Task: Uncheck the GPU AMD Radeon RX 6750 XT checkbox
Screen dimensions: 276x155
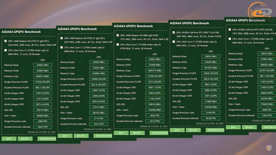Action: pyautogui.click(x=6, y=41)
